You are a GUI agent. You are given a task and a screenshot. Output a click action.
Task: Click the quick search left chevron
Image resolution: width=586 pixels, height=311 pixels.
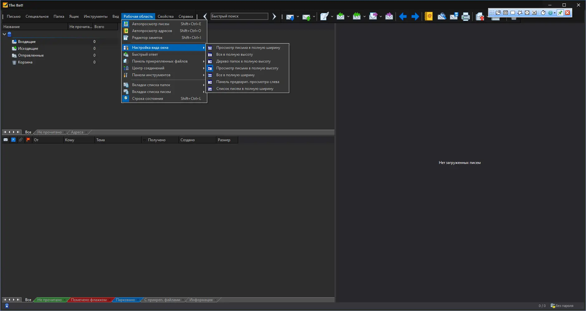point(205,16)
